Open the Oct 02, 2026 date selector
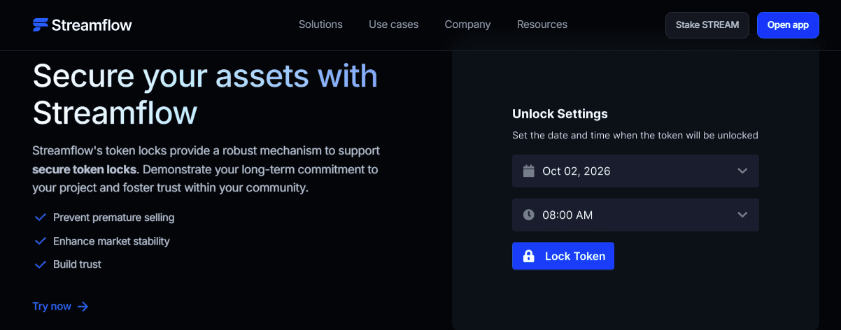Screen dimensions: 841x330 pos(635,171)
